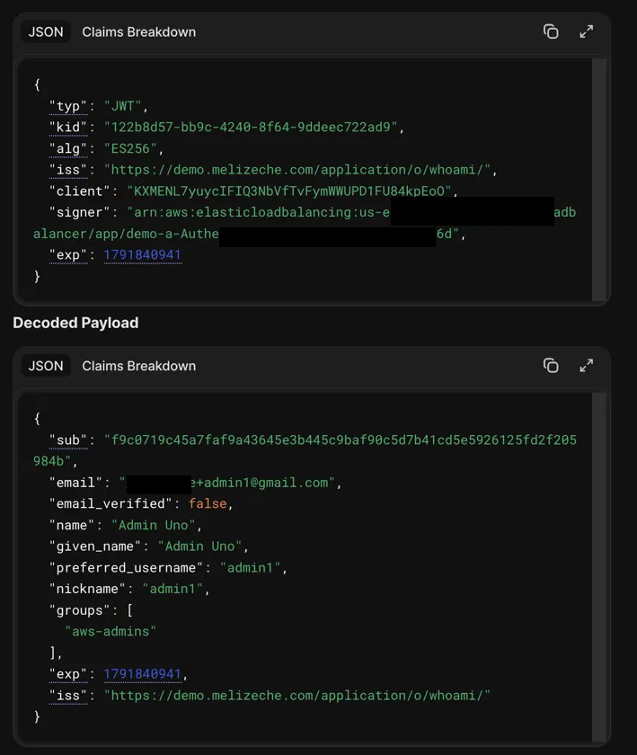Click the nickname value "admin1"

pos(173,589)
